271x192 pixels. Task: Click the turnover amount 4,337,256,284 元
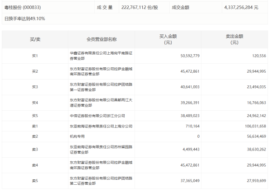[241, 7]
